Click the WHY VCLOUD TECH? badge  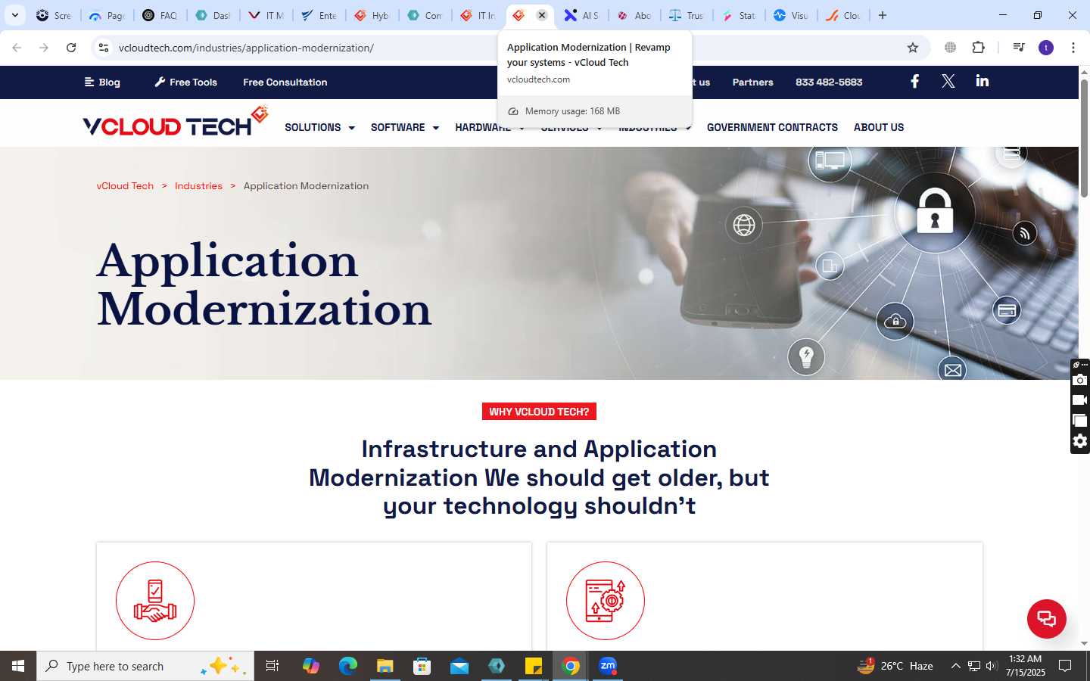point(539,412)
